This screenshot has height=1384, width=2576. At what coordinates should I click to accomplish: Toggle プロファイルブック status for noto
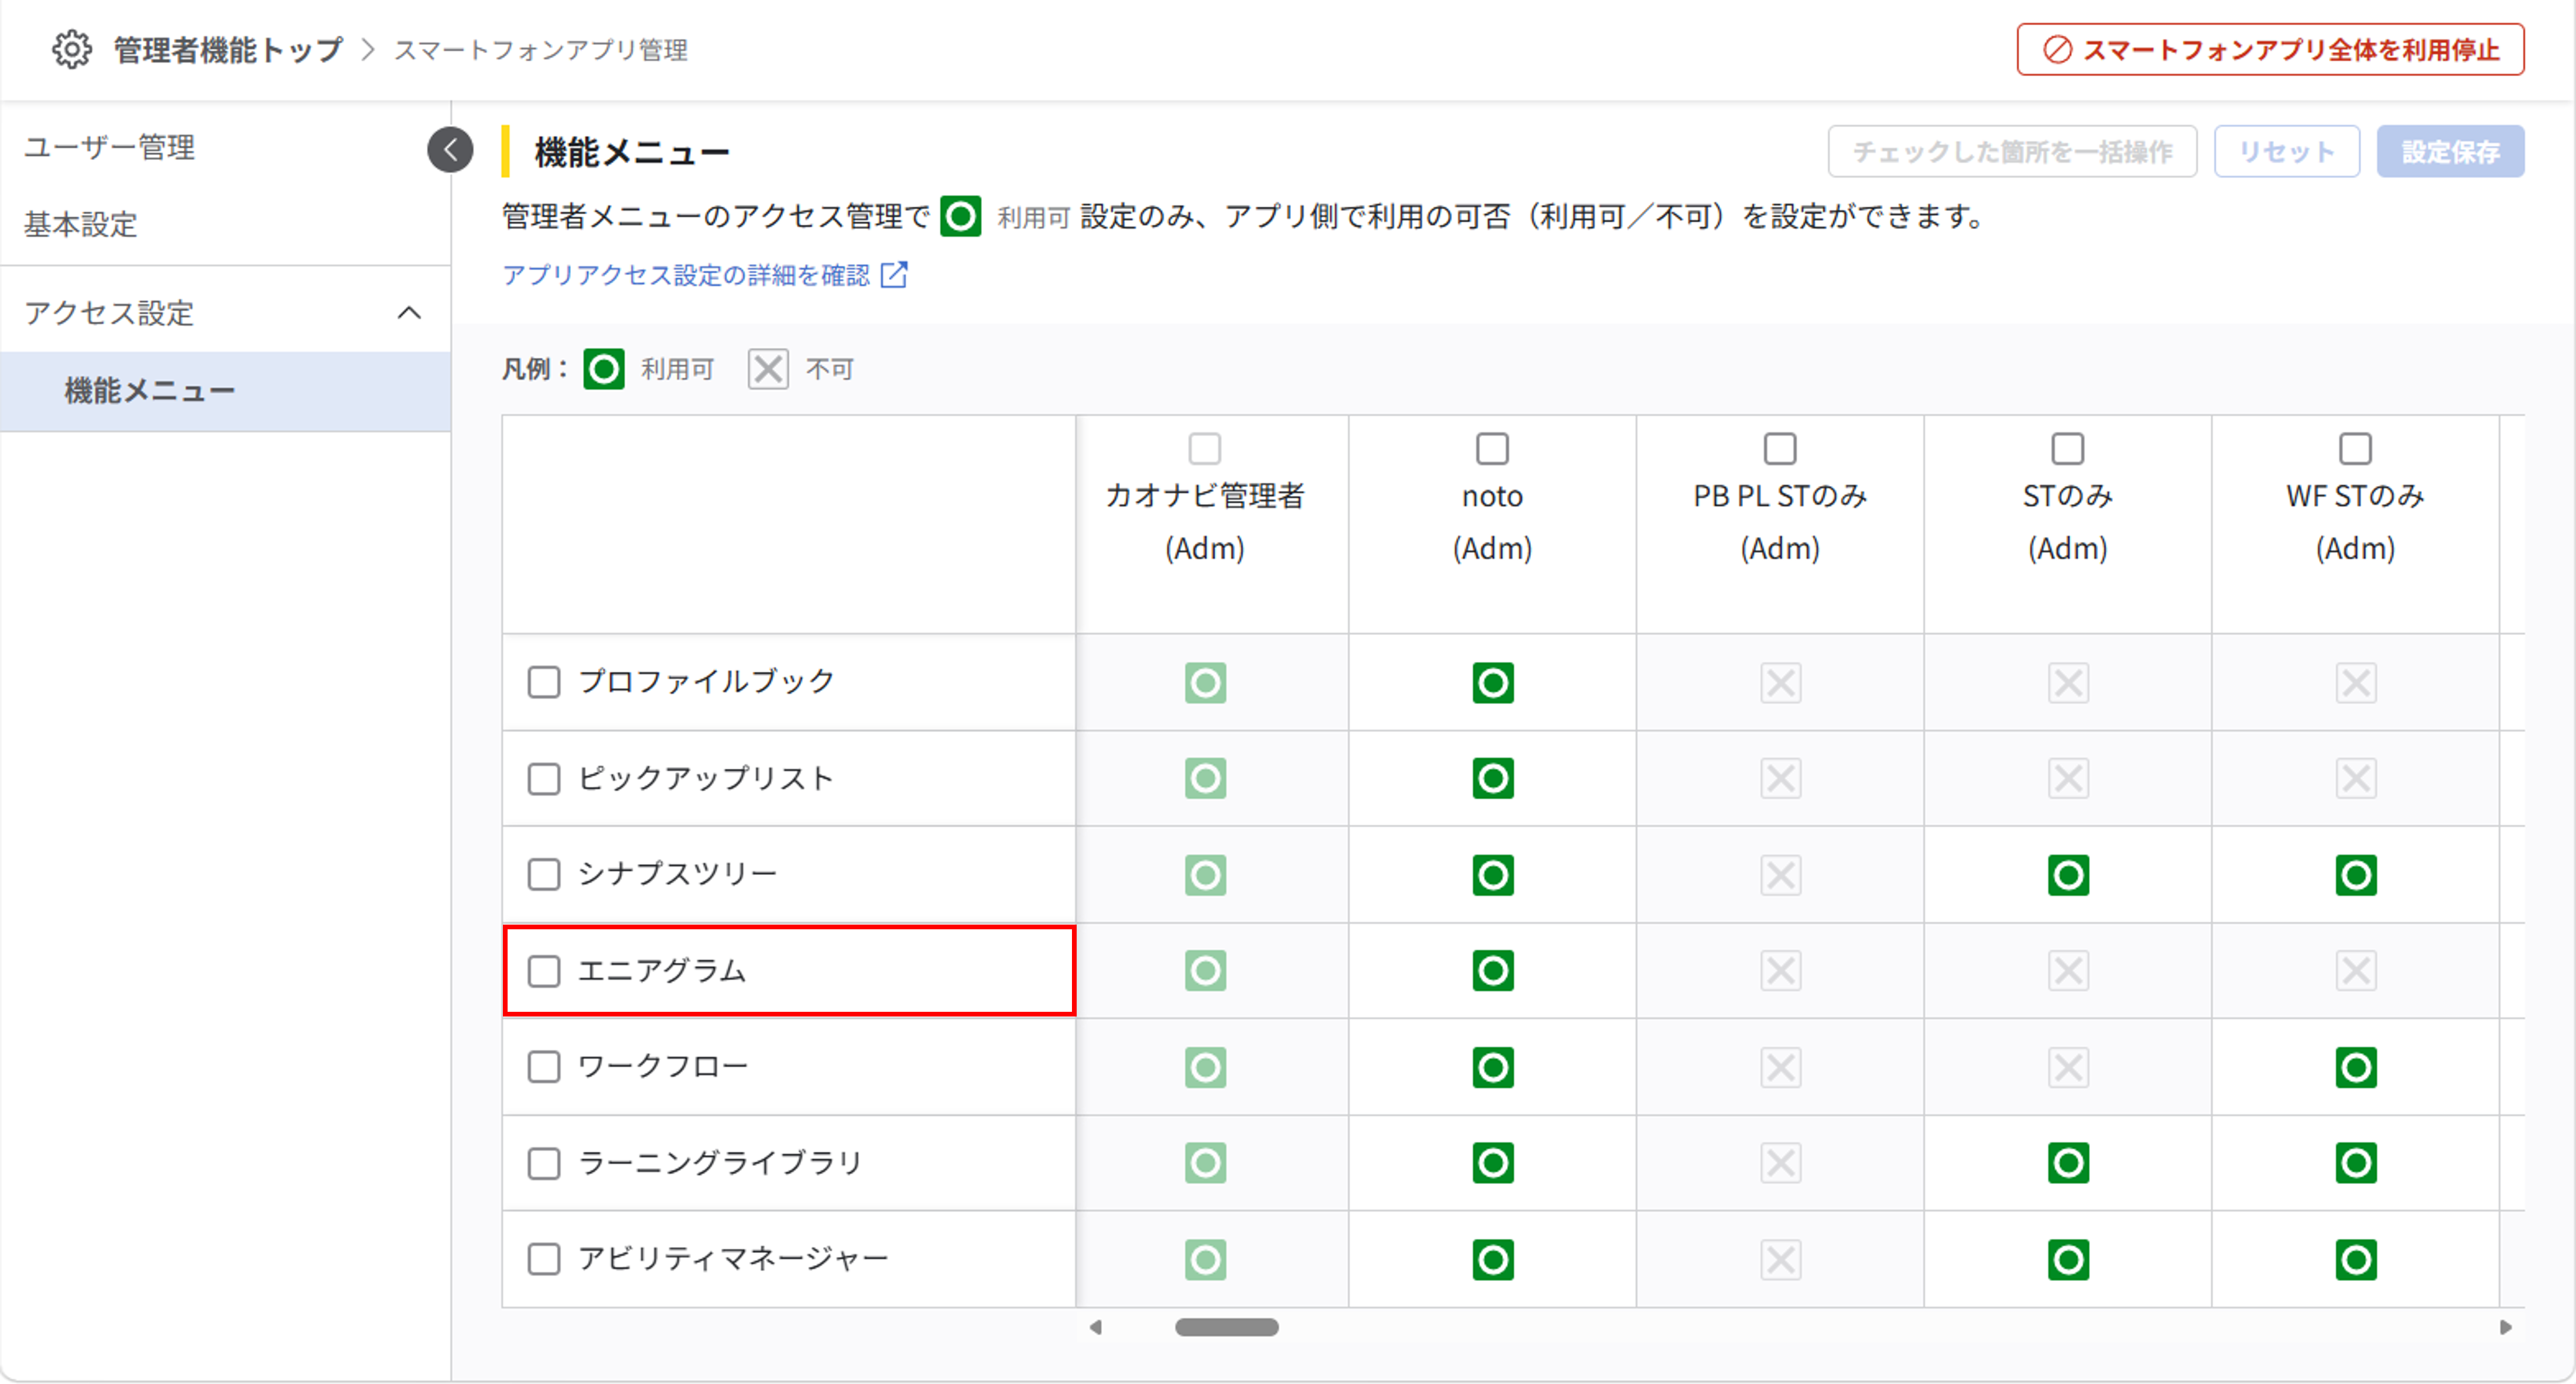click(x=1492, y=682)
